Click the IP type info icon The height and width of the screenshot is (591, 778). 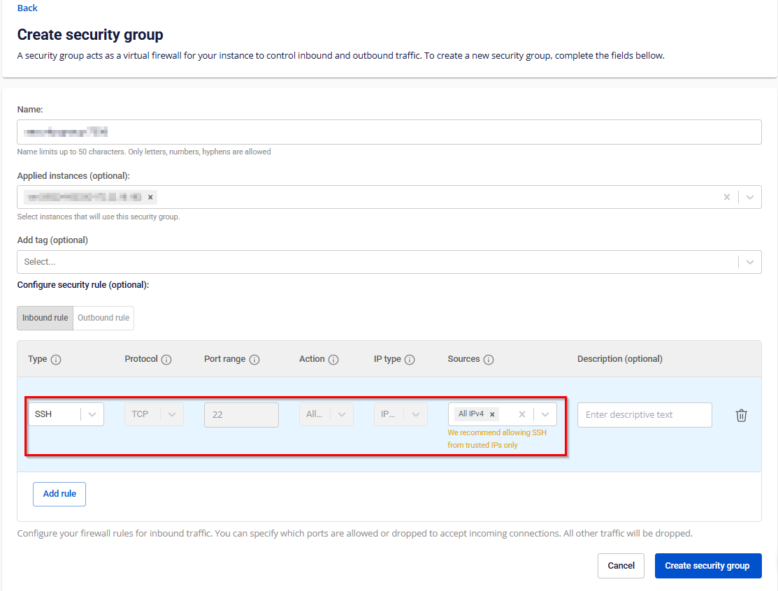click(410, 360)
